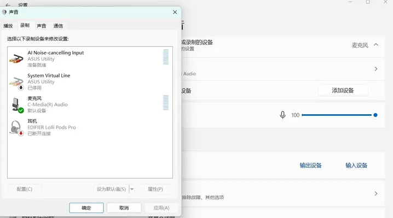Switch to the 播放 tab

(x=8, y=26)
